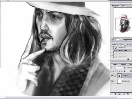Image resolution: width=132 pixels, height=99 pixels.
Task: Select the Layer 1 thumbnail
Action: point(119,76)
